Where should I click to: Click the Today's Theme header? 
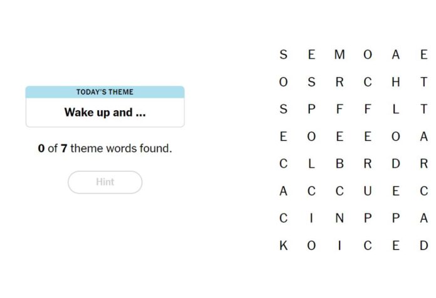(x=105, y=92)
